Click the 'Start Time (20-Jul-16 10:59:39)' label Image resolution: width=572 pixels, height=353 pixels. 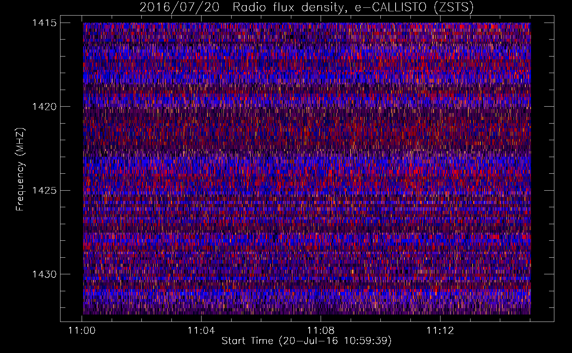pyautogui.click(x=307, y=341)
